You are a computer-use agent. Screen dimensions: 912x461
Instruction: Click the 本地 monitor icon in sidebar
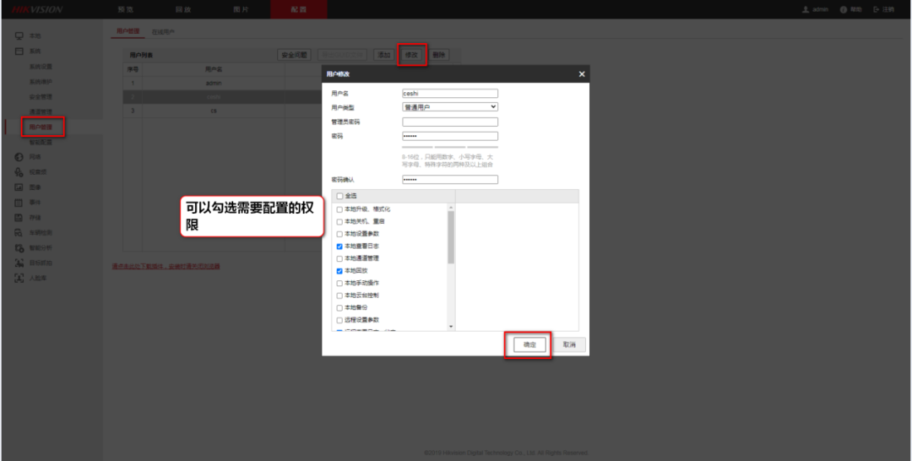pyautogui.click(x=19, y=35)
